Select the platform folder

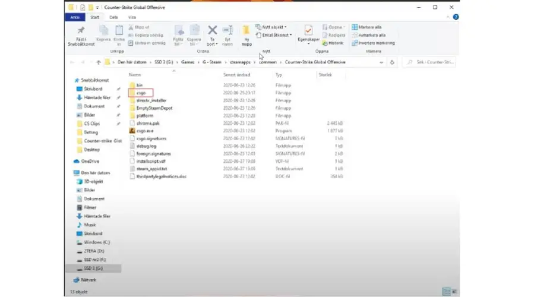tap(141, 116)
